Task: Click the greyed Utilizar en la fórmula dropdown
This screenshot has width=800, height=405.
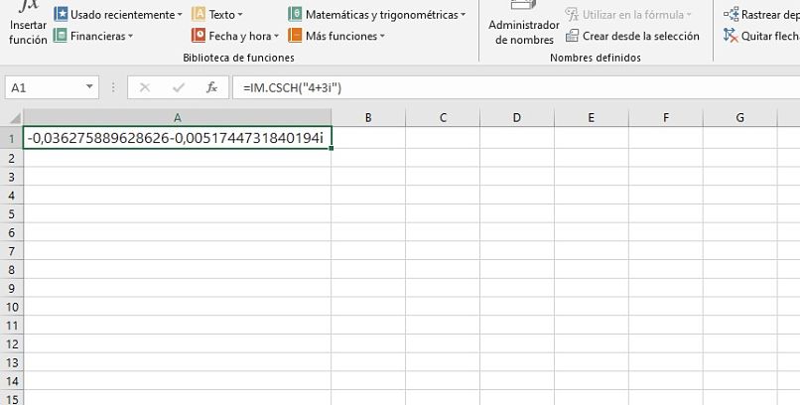Action: 628,14
